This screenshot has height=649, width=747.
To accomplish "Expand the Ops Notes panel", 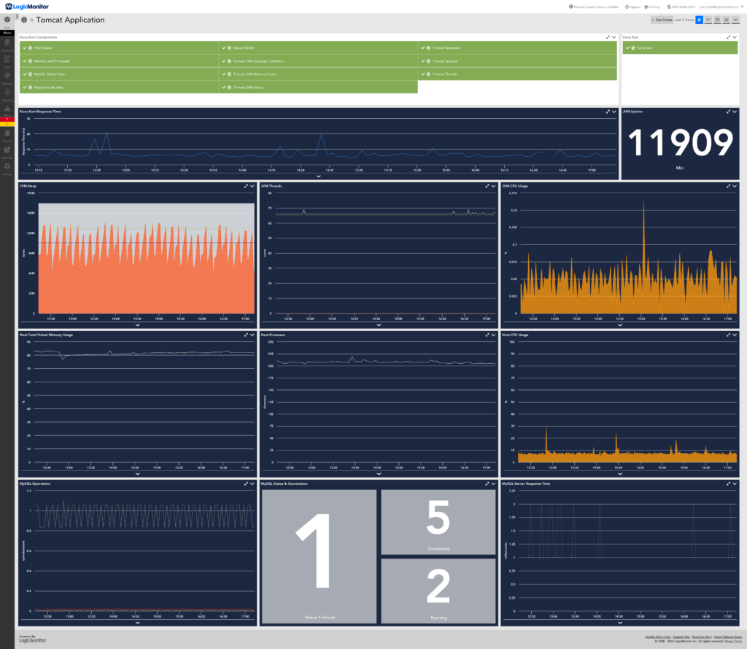I will pos(662,20).
